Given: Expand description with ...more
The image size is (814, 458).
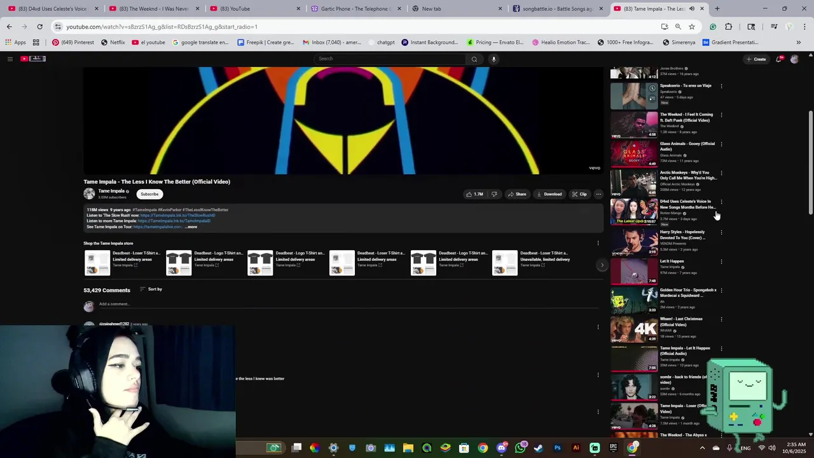Looking at the screenshot, I should [191, 227].
